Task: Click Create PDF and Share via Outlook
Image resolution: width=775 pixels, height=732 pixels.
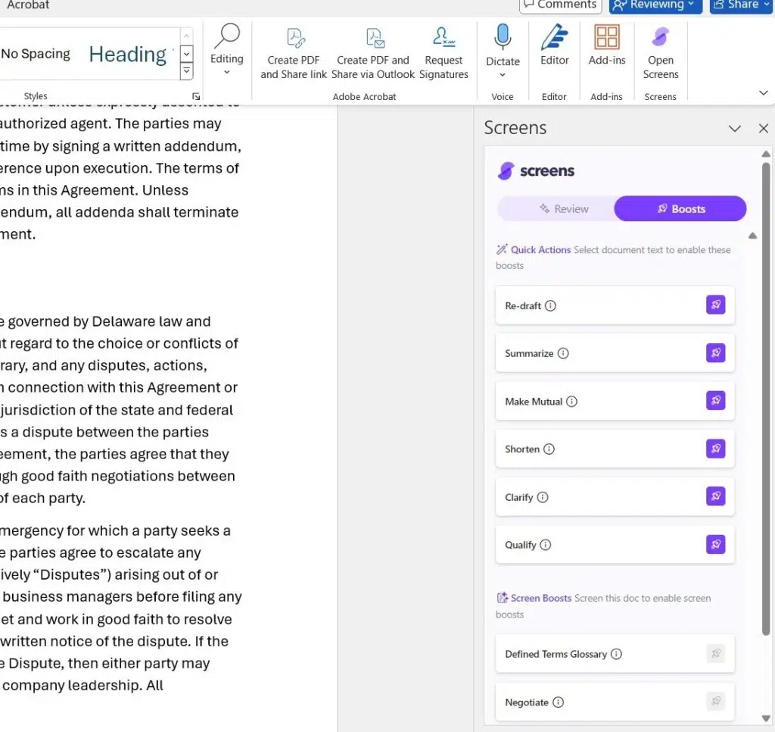Action: 373,39
